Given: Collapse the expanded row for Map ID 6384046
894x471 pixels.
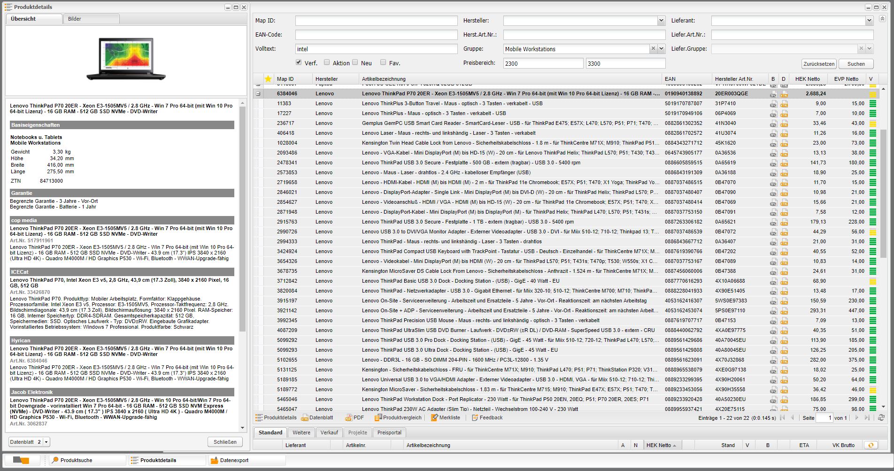Looking at the screenshot, I should 258,94.
